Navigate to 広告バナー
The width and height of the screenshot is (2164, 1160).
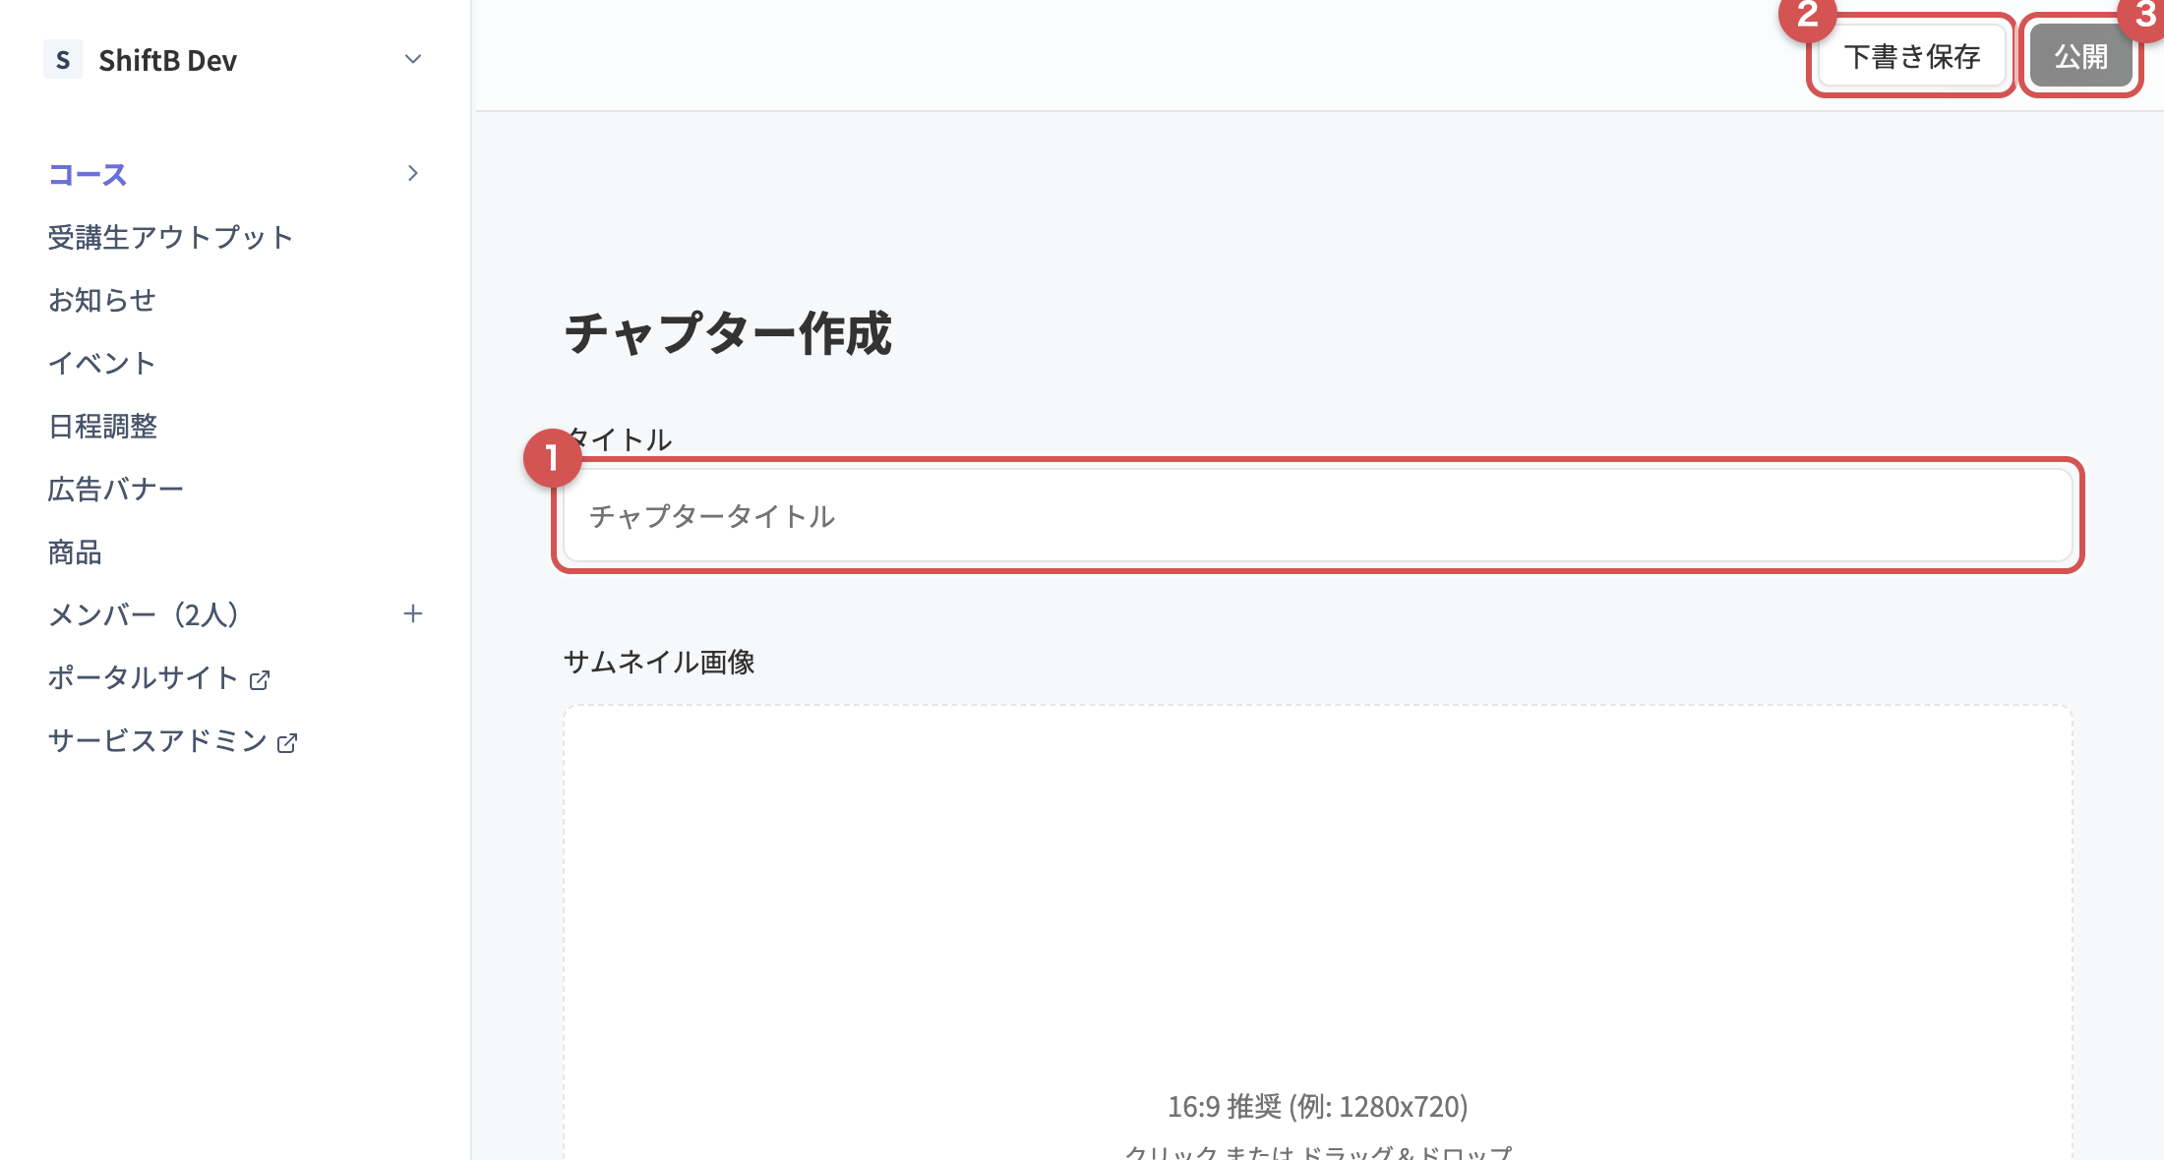[x=116, y=489]
